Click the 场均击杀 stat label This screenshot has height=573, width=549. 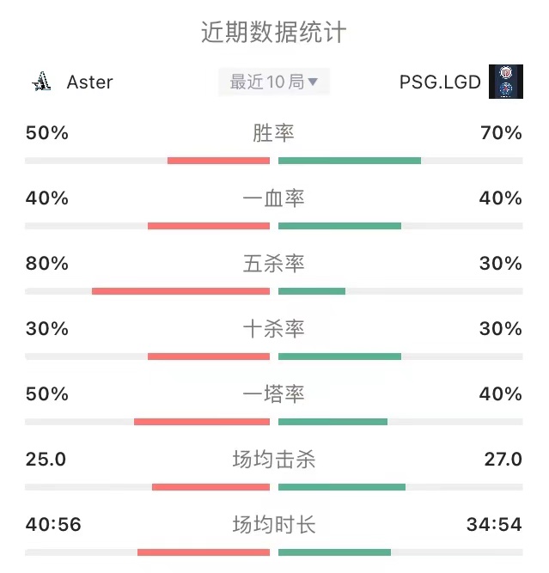point(274,460)
